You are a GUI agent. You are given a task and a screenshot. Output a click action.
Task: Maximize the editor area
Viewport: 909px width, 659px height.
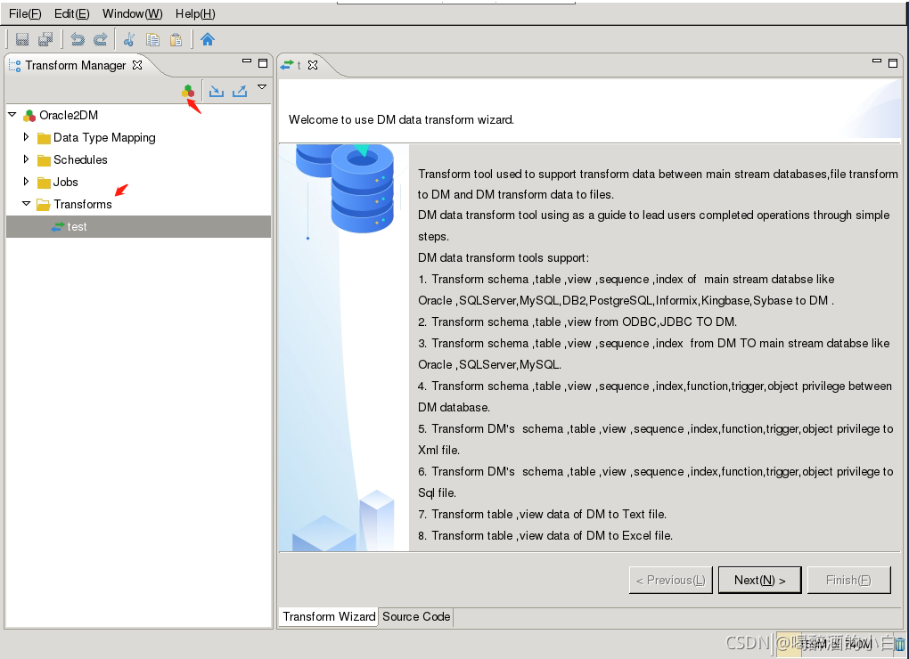pos(893,63)
